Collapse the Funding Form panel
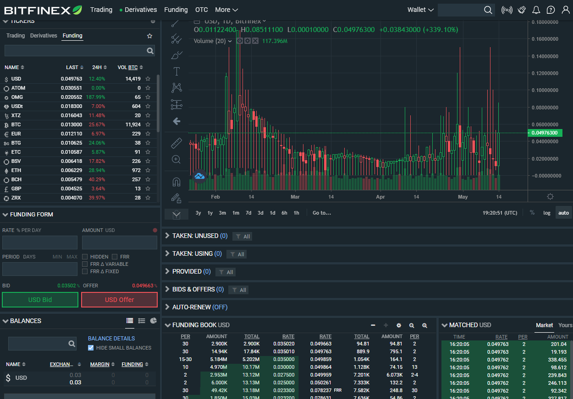The height and width of the screenshot is (399, 573). [5, 214]
